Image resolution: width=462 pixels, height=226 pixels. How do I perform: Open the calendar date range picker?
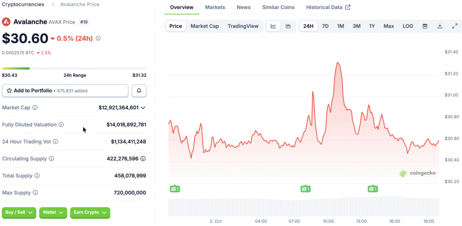[425, 26]
